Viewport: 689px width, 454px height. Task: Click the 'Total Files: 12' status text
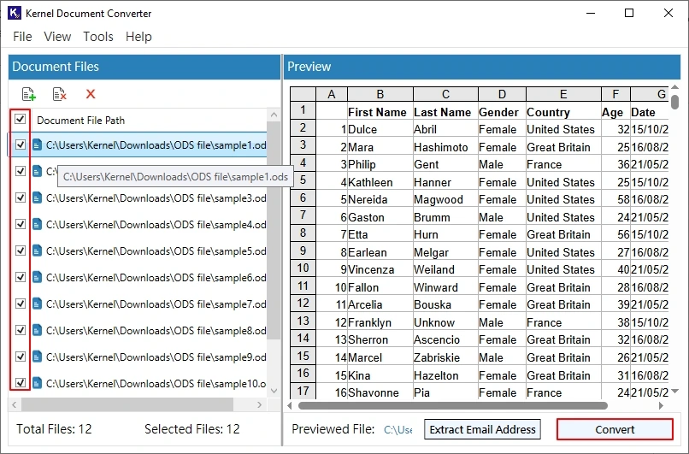click(54, 429)
